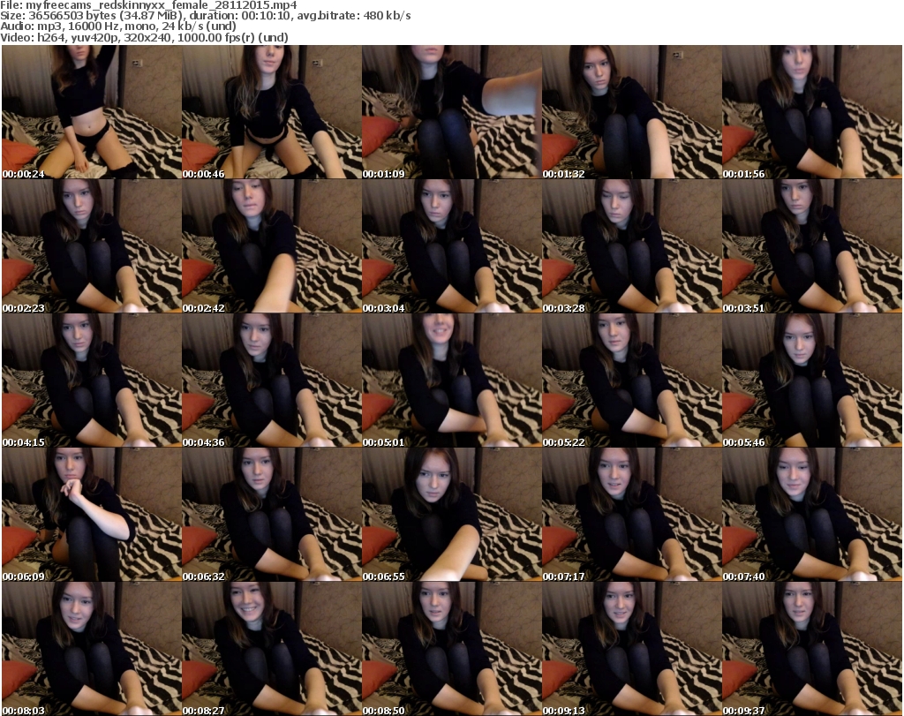
Task: Click the thumbnail frame stamped 00:01:32
Action: [632, 112]
